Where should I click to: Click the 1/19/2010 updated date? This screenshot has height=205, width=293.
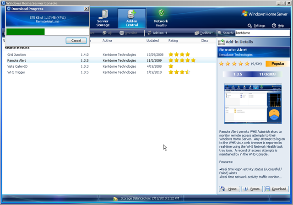(x=154, y=72)
